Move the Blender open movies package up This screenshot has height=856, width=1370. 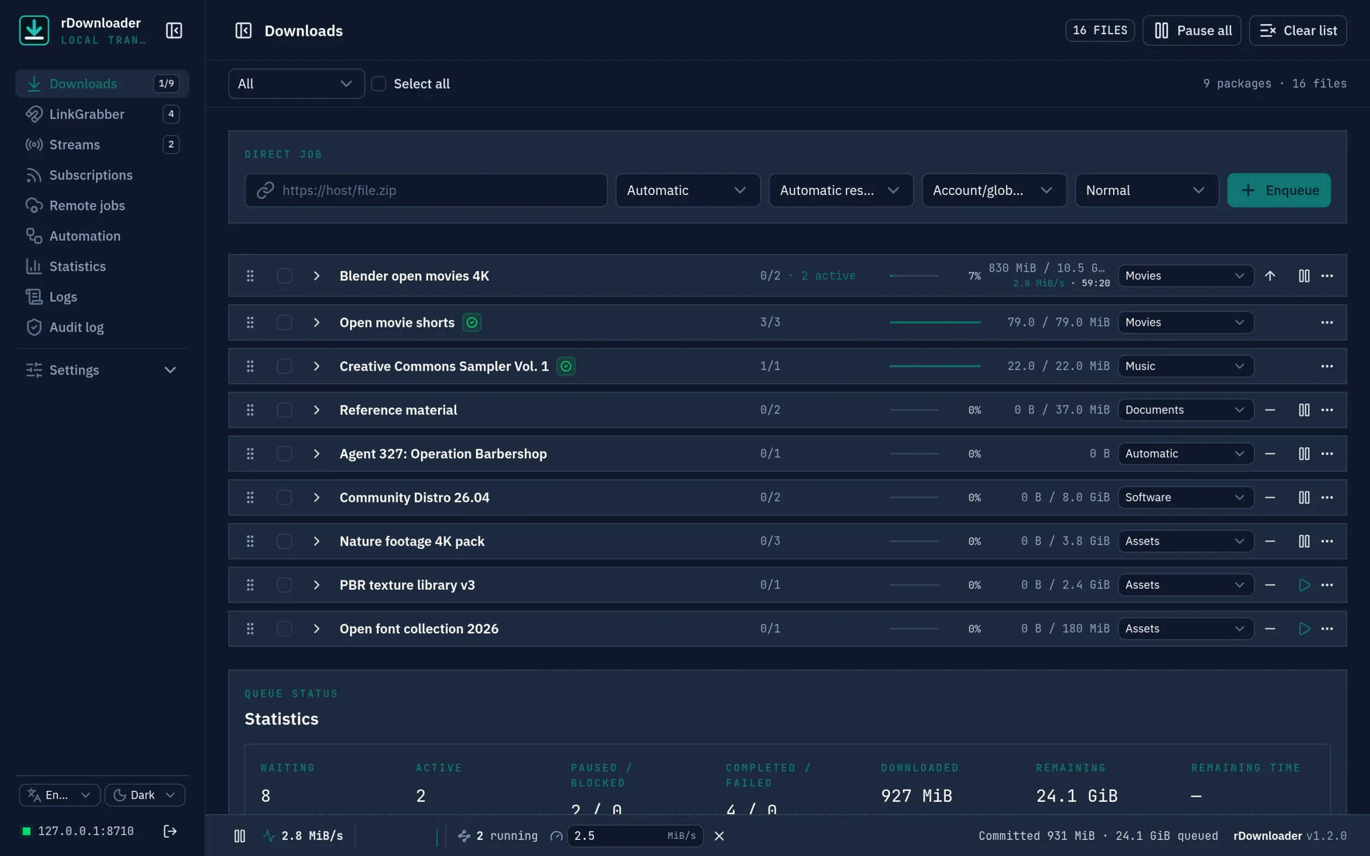coord(1271,276)
